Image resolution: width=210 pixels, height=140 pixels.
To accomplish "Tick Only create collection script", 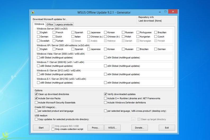I will pyautogui.click(x=53, y=129).
